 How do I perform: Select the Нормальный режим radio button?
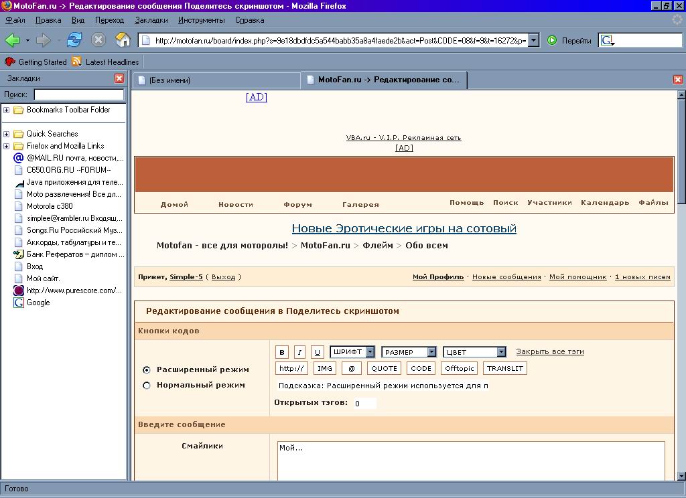point(147,385)
